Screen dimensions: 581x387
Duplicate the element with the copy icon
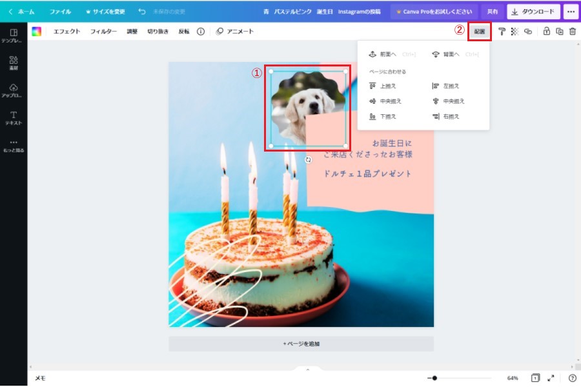point(559,31)
